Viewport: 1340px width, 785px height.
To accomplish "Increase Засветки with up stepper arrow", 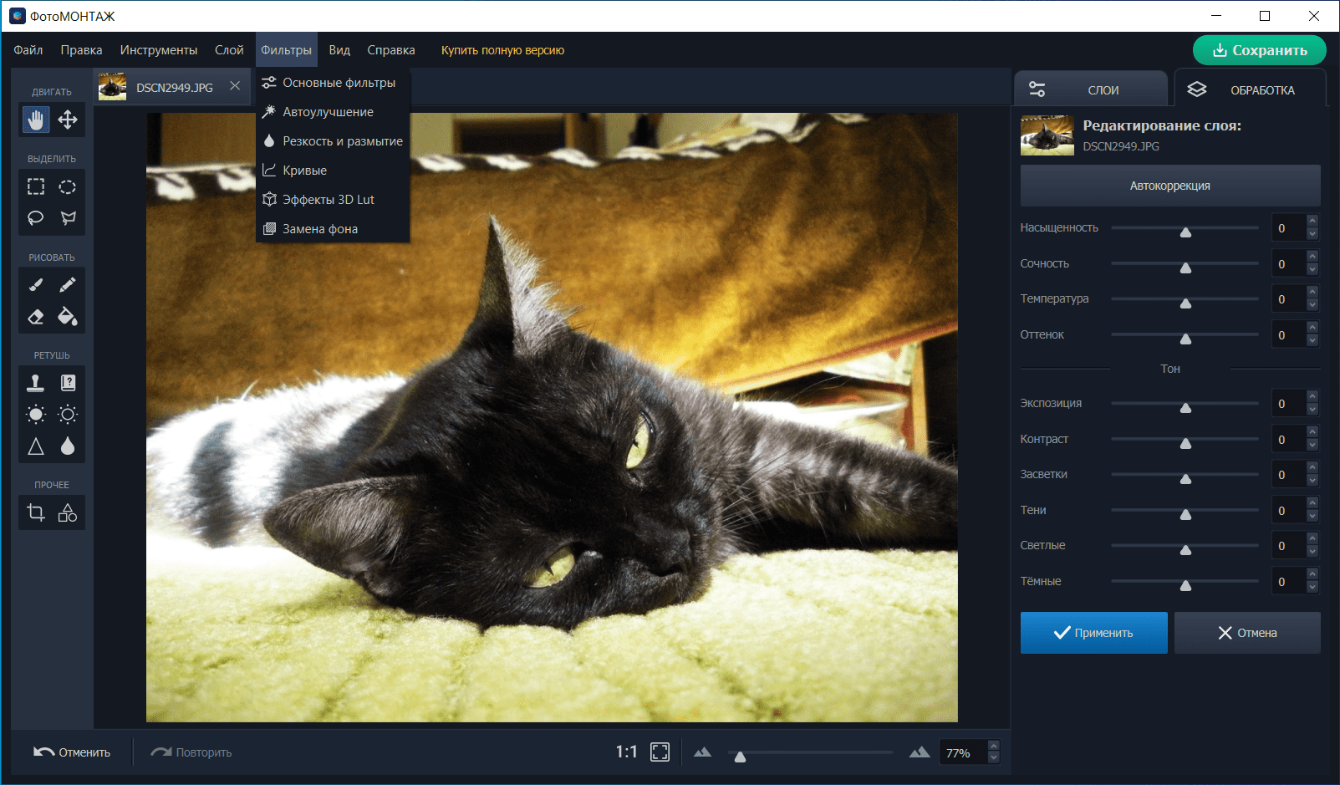I will coord(1312,468).
